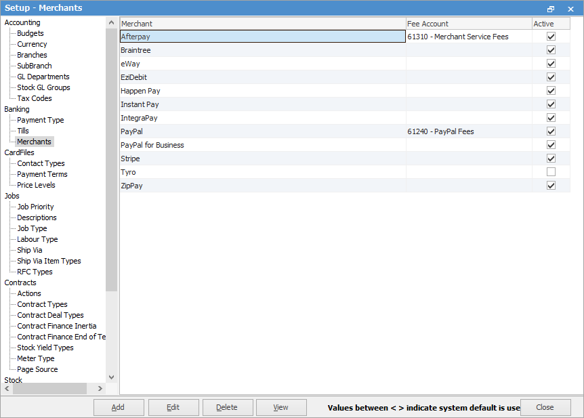Screen dimensions: 584x418
Task: Click the tree's right scroll arrow
Action: 100,389
